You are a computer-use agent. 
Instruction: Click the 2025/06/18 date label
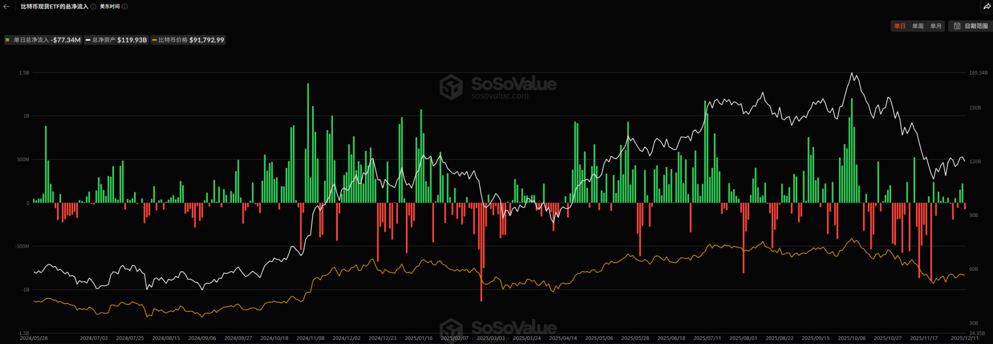click(x=671, y=338)
